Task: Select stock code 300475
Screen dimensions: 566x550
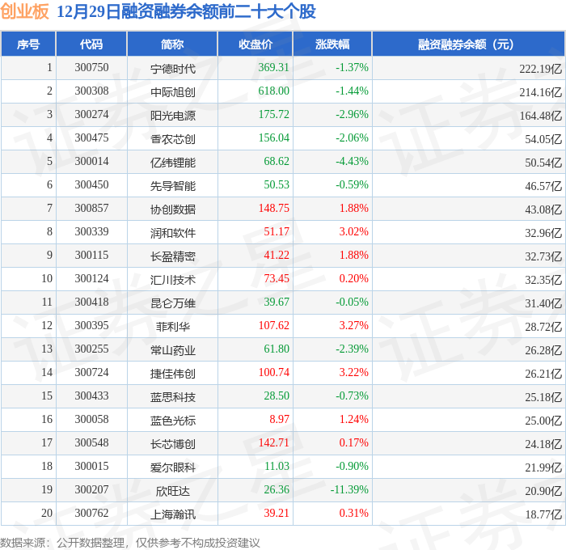Action: pos(91,138)
